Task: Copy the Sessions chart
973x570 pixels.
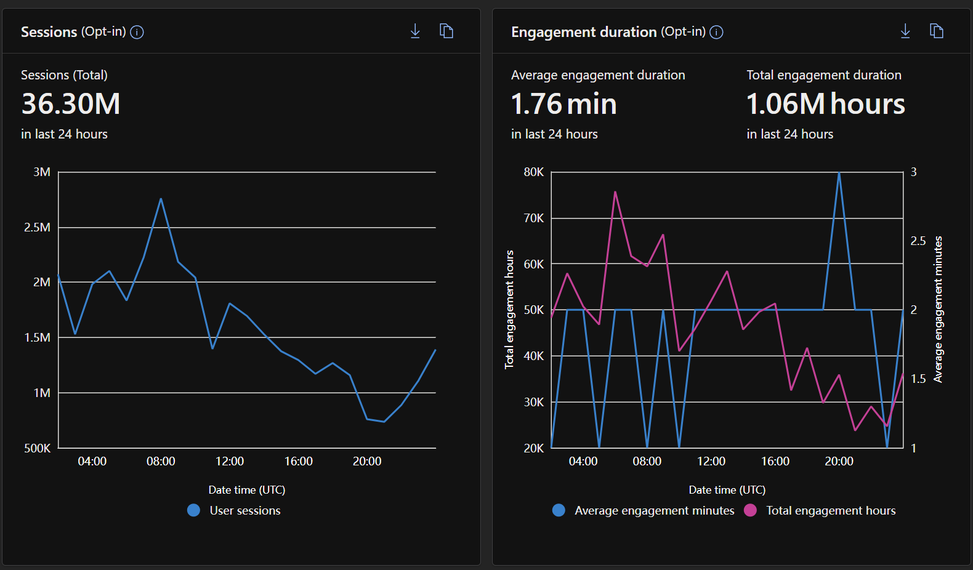Action: coord(446,31)
